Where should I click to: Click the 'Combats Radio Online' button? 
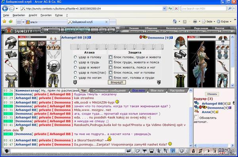click(77, 30)
